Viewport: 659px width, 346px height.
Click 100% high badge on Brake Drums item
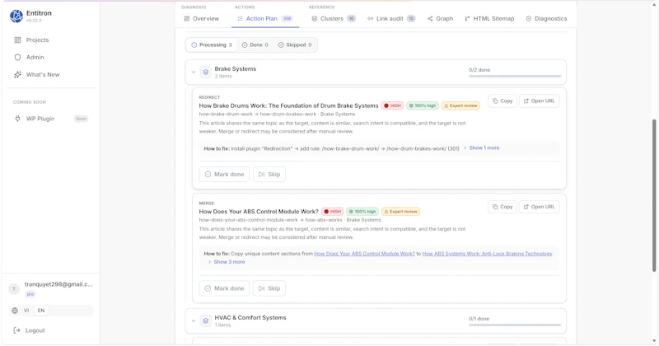click(423, 106)
